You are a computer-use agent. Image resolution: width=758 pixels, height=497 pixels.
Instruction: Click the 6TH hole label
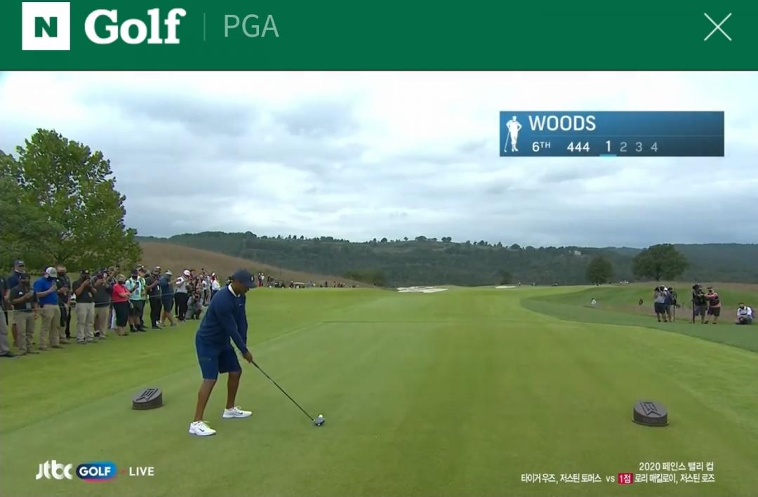tap(541, 147)
